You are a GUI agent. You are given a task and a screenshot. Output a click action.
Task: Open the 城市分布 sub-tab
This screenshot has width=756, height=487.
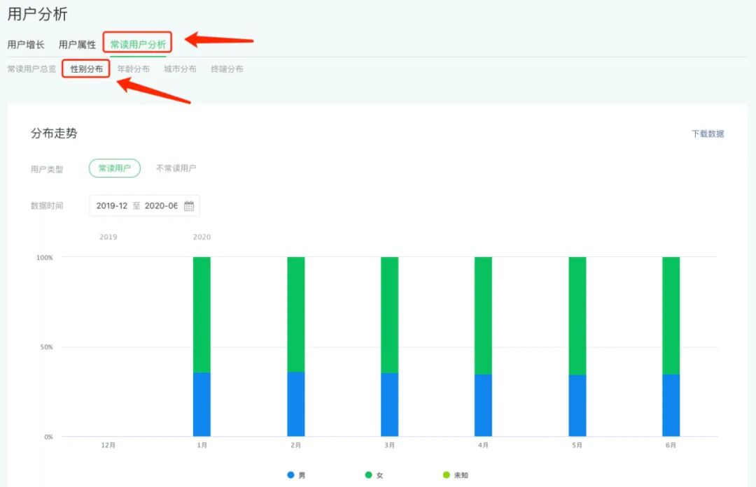(x=180, y=68)
